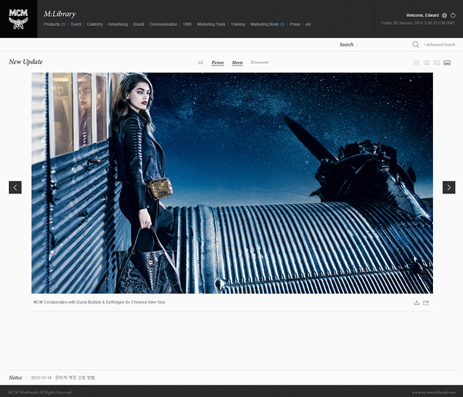Switch to detailed list view
Screen dimensions: 463x397
click(x=426, y=63)
